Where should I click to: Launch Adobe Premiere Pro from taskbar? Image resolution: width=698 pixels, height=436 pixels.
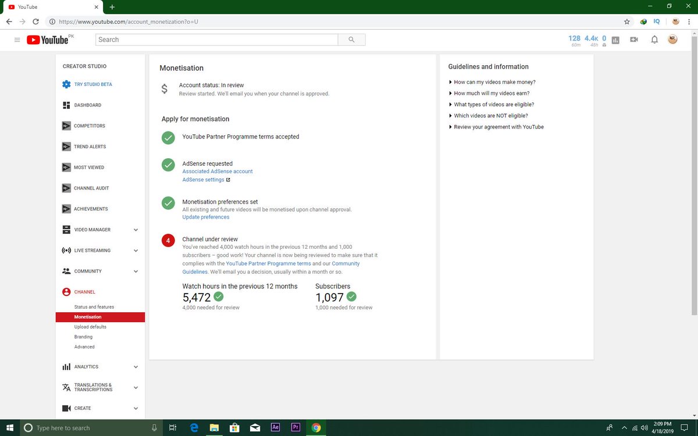pos(295,427)
